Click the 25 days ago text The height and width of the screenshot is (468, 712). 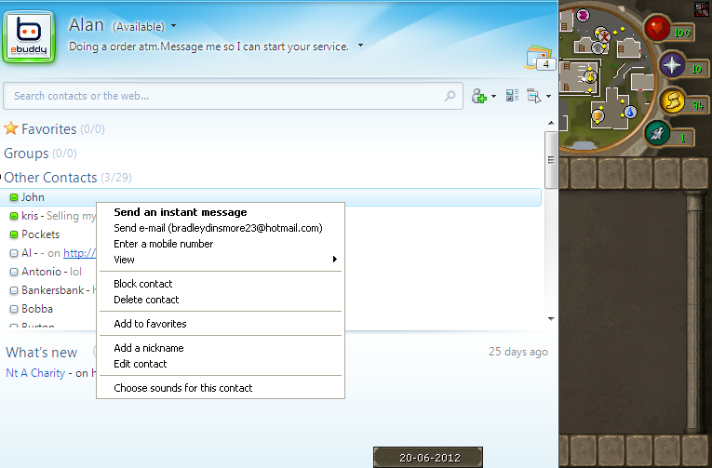(518, 352)
